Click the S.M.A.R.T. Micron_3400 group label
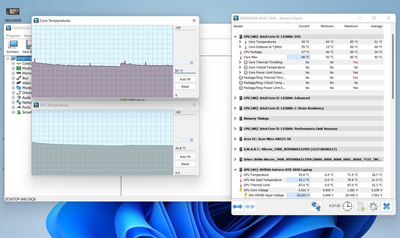The width and height of the screenshot is (400, 238). [290, 149]
